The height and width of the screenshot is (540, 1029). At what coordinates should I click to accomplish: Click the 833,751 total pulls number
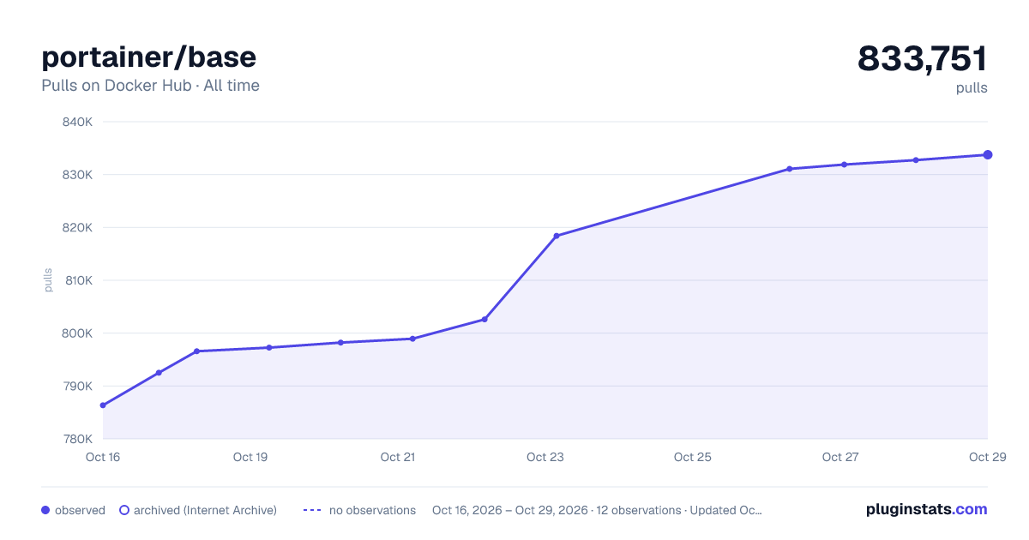(x=923, y=58)
